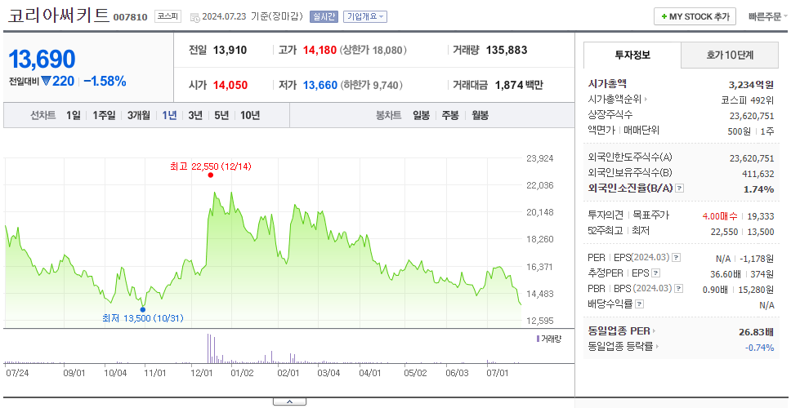This screenshot has height=408, width=791.
Task: Click the help icon next to 외국인소진율(B/A)
Action: pos(680,188)
